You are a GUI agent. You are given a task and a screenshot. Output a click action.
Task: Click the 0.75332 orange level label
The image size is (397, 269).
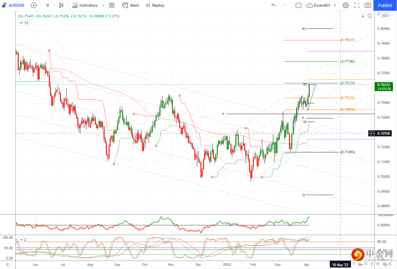coord(348,98)
